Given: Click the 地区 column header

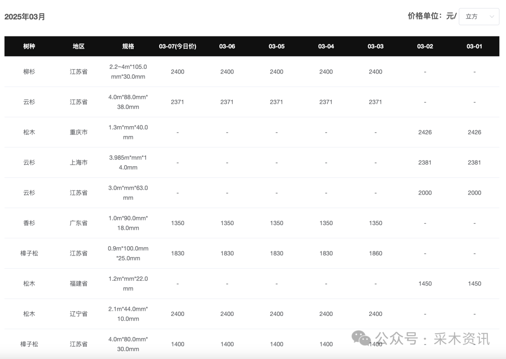Looking at the screenshot, I should tap(78, 46).
